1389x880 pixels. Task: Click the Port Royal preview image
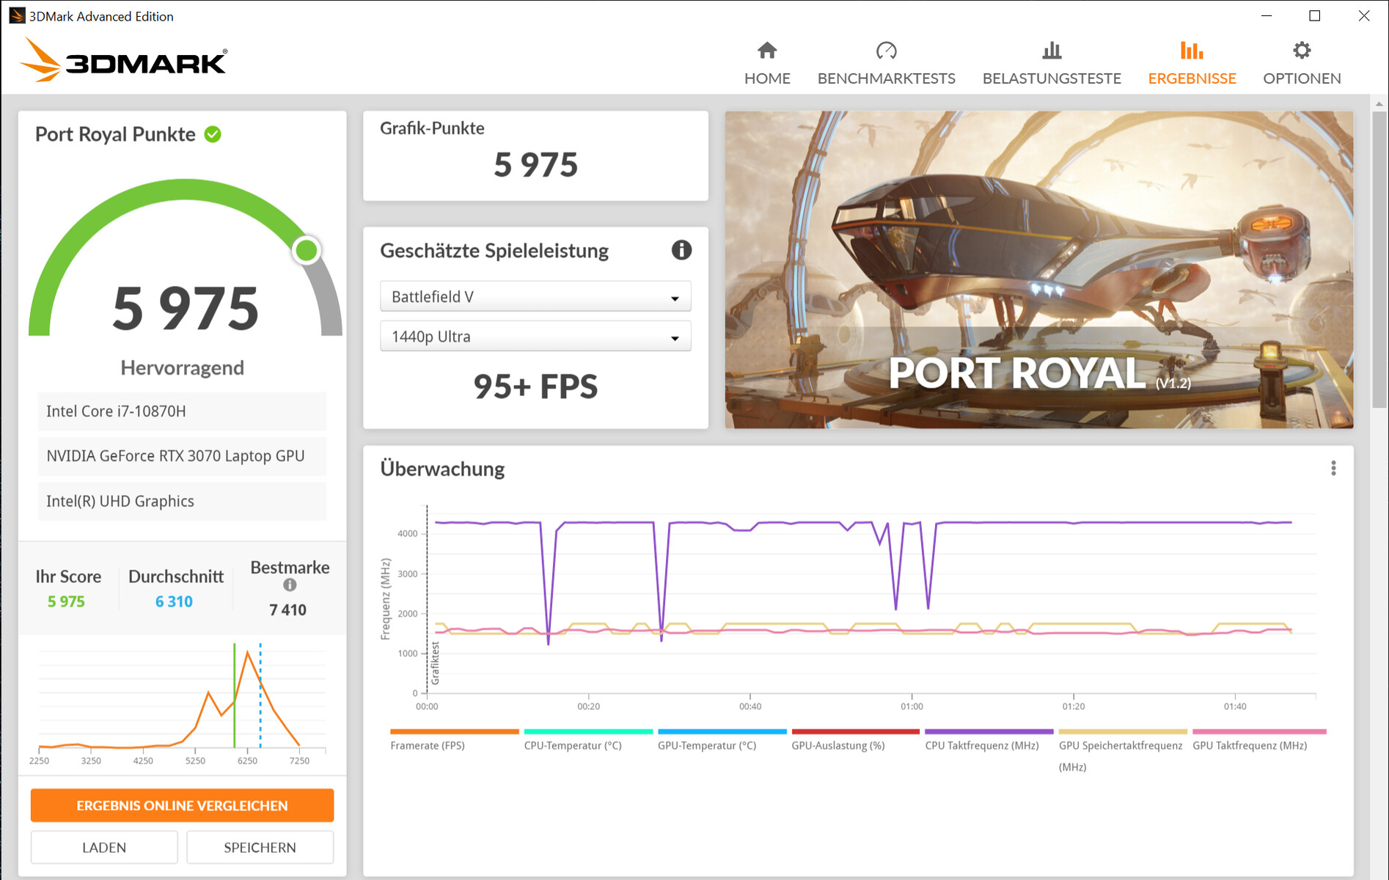[x=1039, y=270]
